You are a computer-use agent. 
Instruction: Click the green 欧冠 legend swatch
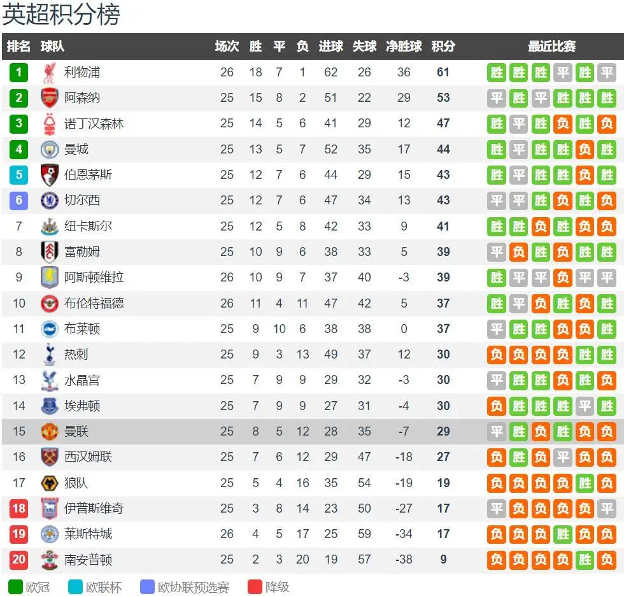point(15,587)
